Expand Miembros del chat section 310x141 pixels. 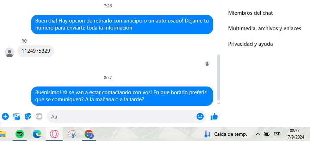250,13
